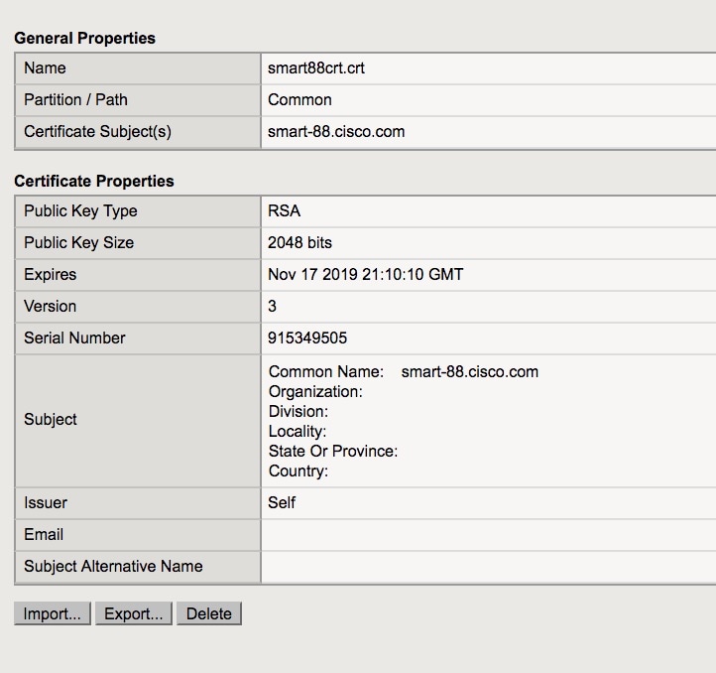
Task: Click the 2048 bits key size value
Action: (299, 243)
